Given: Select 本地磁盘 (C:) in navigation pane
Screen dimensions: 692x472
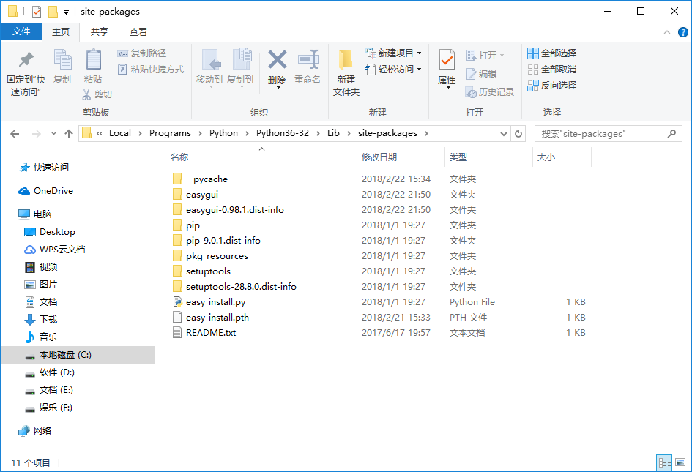Looking at the screenshot, I should point(65,355).
